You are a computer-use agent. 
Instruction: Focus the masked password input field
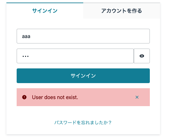pos(75,56)
